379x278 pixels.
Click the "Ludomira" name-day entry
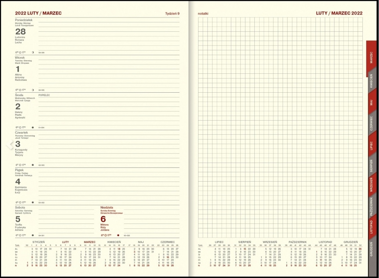pos(20,37)
